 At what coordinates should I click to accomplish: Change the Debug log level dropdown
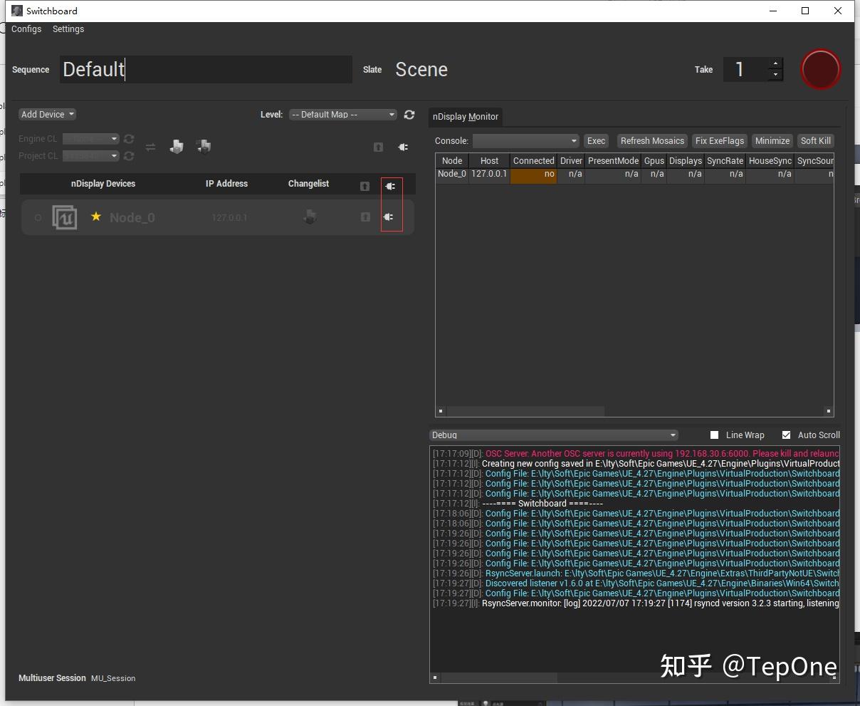(553, 435)
